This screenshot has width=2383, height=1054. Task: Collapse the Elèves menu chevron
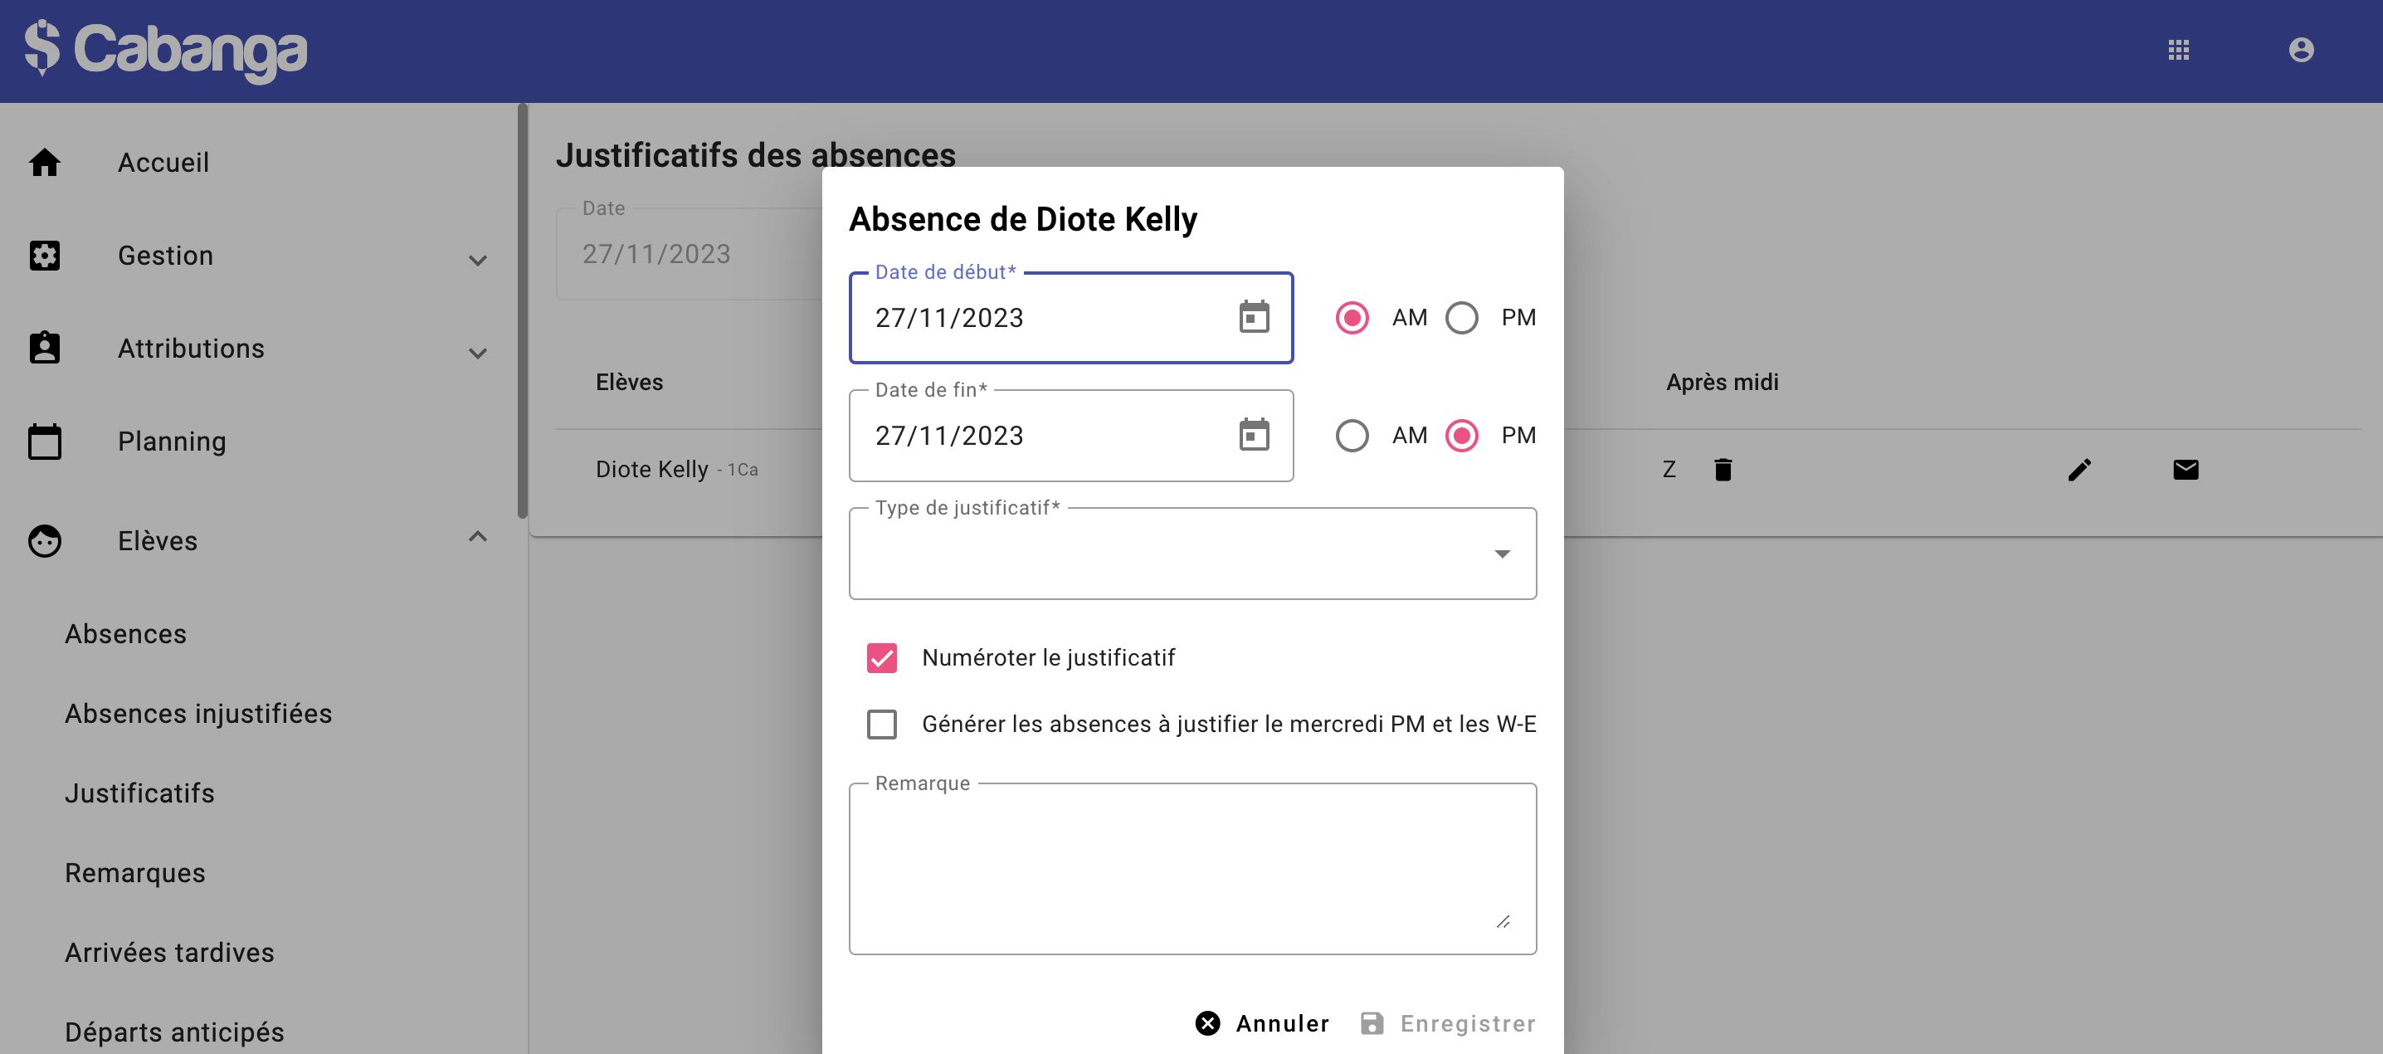click(477, 537)
